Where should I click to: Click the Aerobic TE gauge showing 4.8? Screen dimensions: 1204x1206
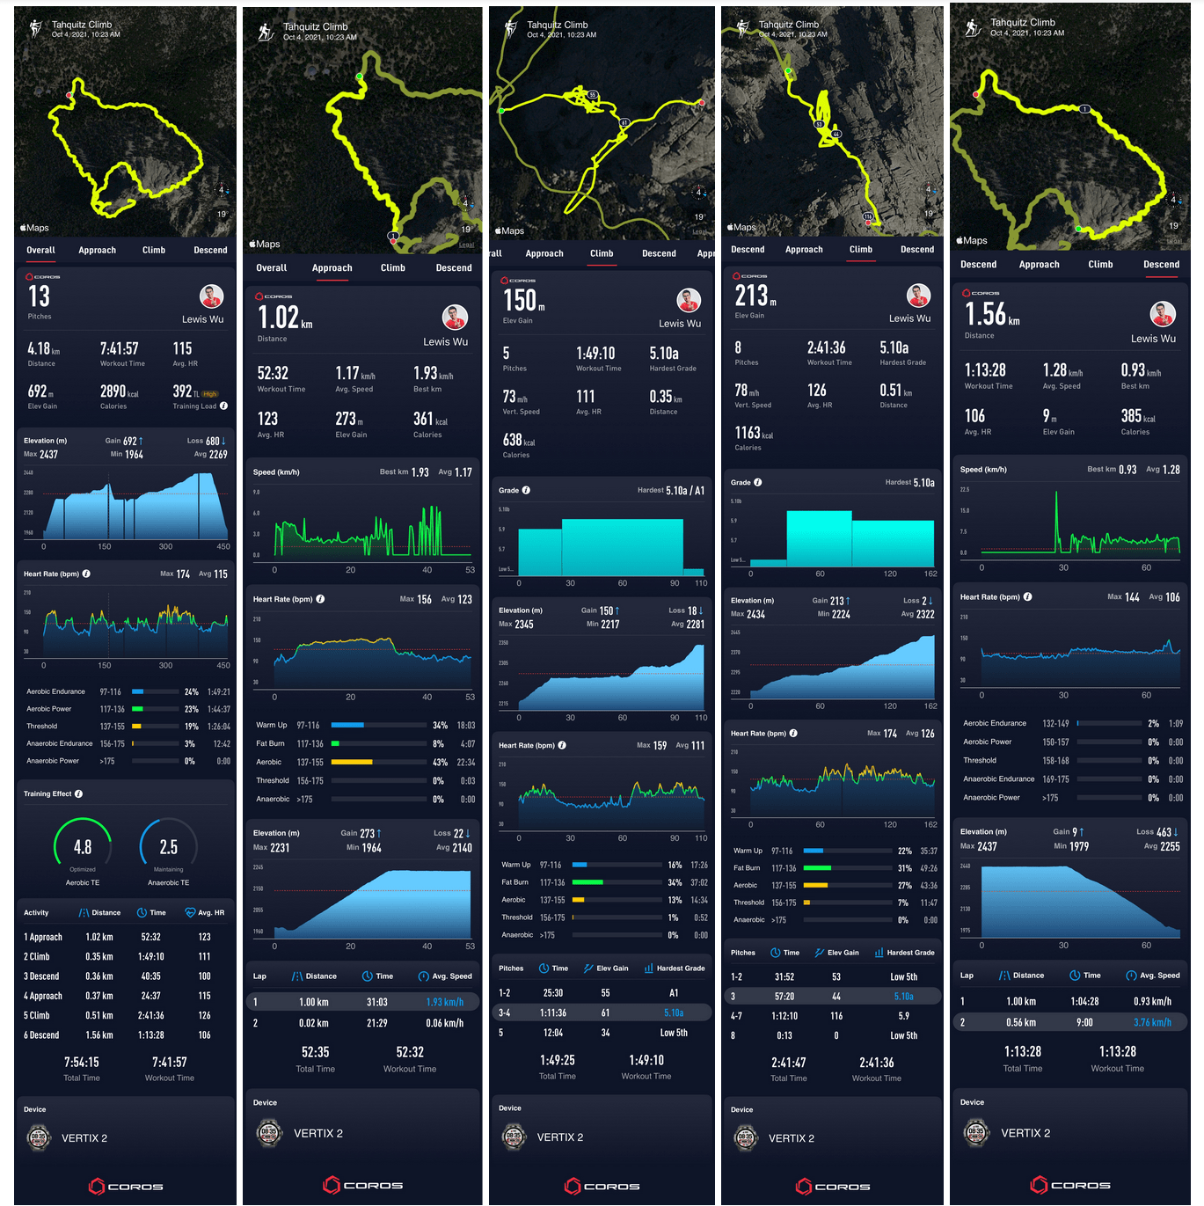(83, 846)
